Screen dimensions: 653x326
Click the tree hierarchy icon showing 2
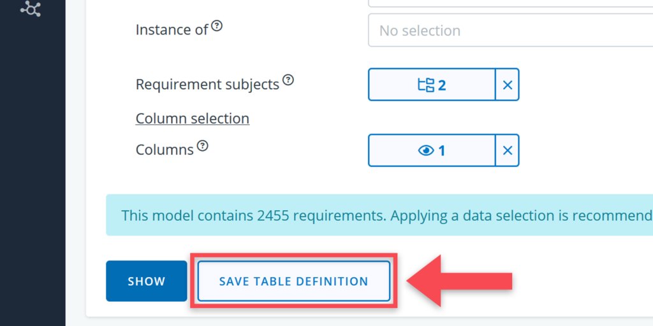point(425,85)
